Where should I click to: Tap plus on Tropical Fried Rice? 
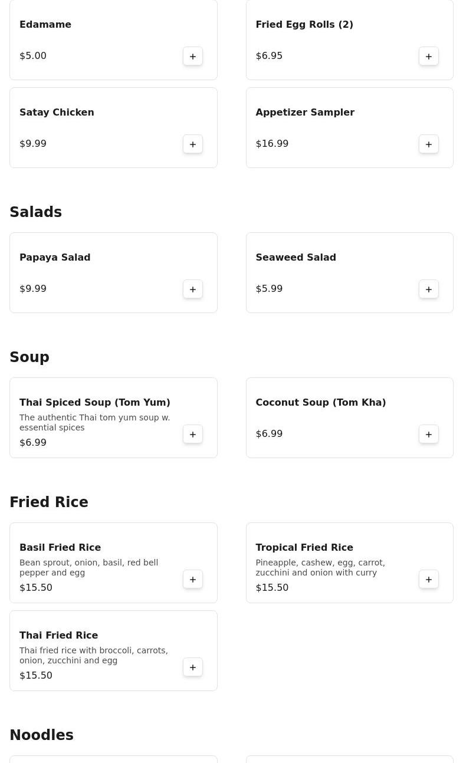(429, 579)
